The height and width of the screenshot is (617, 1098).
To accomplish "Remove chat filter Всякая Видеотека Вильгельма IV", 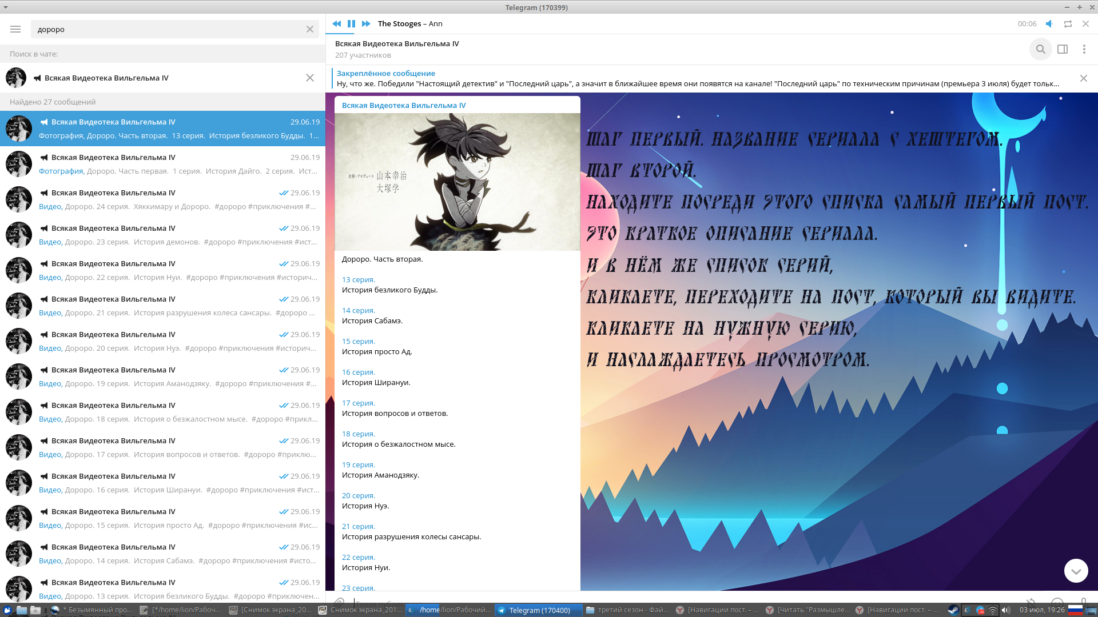I will [309, 78].
